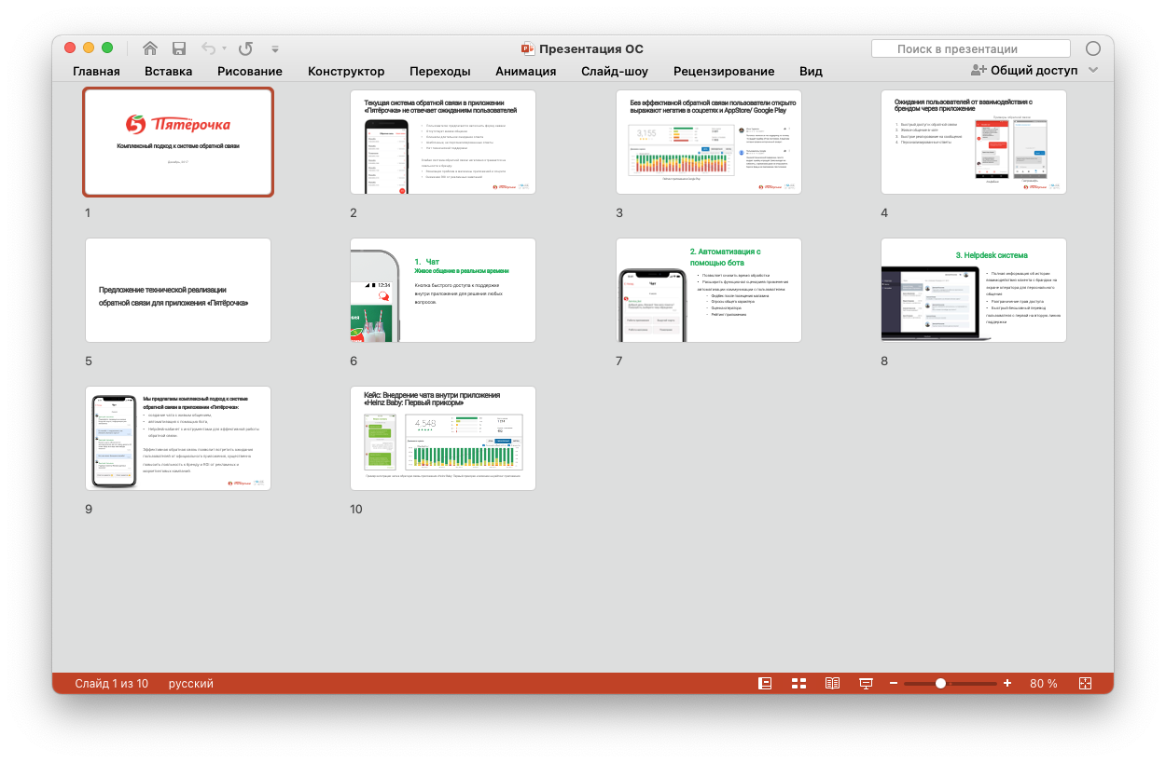Open the Рецензирование tab
This screenshot has height=763, width=1166.
point(724,71)
